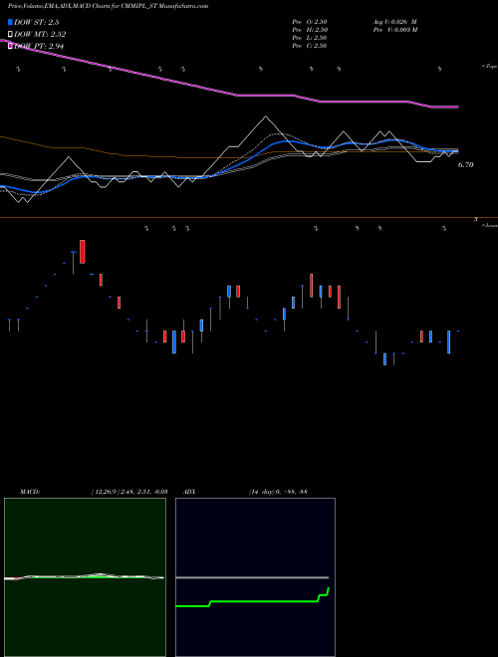Open the ADX indicator chart panel

[x=255, y=577]
